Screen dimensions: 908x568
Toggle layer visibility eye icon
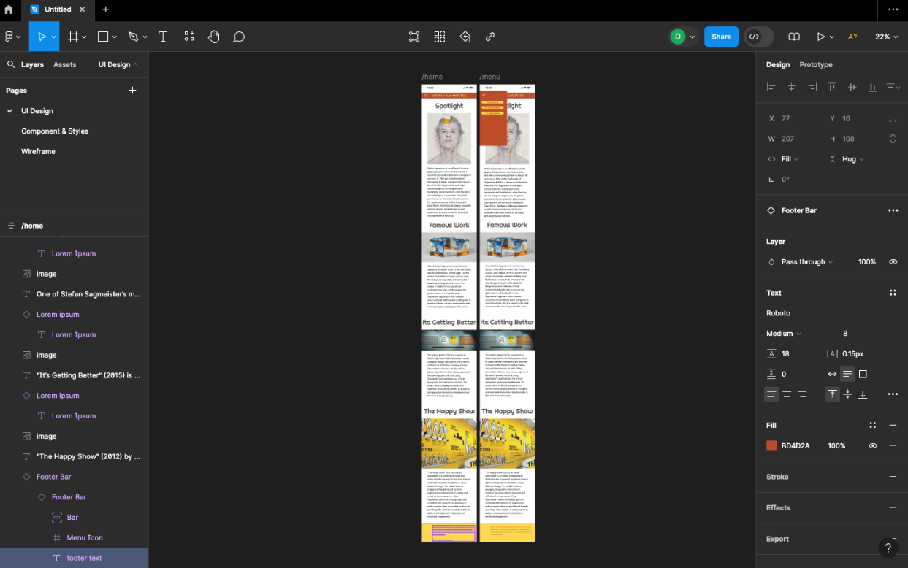tap(893, 262)
